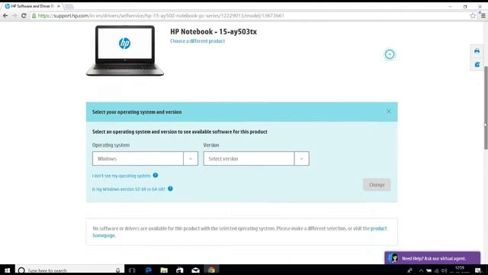
Task: Click the address bar URL
Action: [x=161, y=15]
